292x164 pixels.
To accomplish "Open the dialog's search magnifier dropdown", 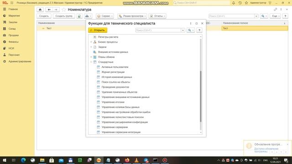I will (191, 30).
